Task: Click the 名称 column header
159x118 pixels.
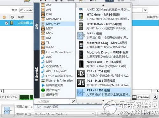Action: (21, 17)
